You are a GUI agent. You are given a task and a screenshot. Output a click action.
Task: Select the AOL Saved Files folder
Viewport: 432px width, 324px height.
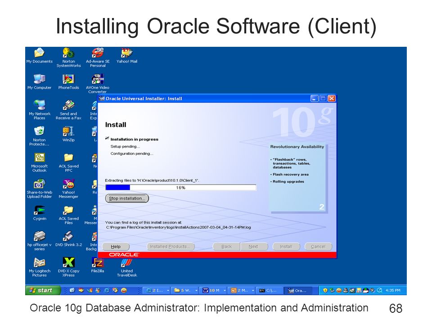(x=68, y=215)
